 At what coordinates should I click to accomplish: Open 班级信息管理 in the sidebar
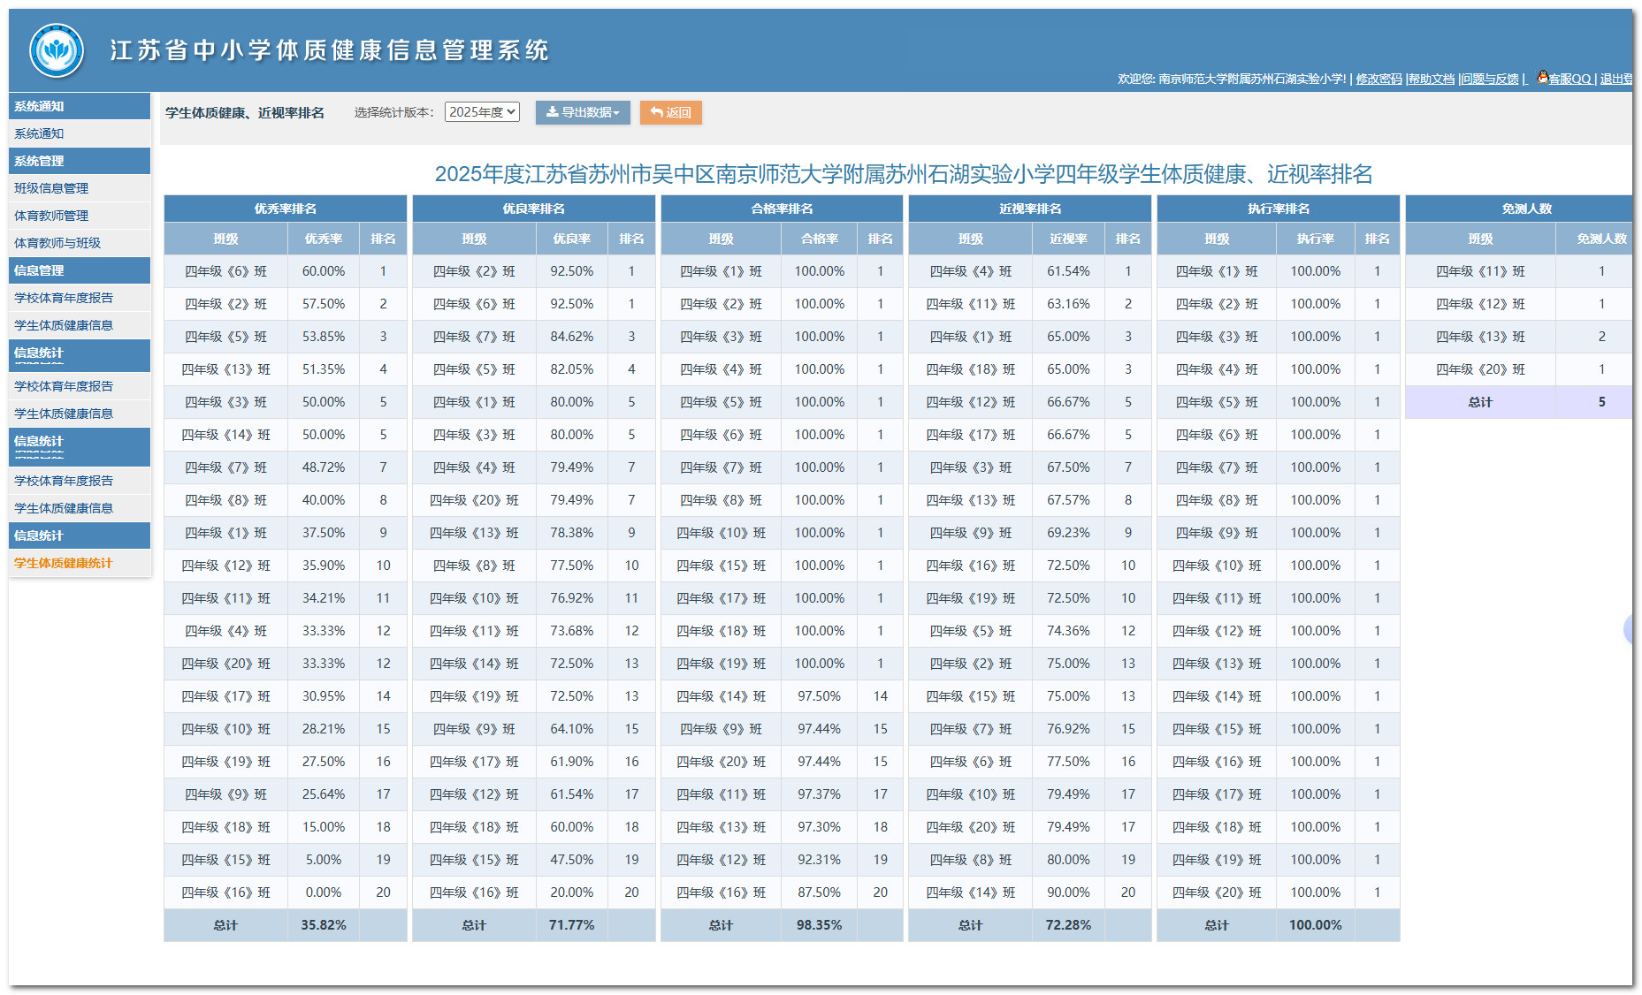coord(51,188)
